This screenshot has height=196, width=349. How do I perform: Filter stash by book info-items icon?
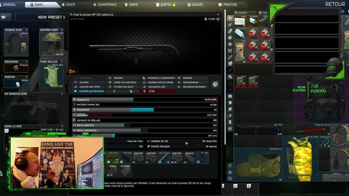click(230, 109)
